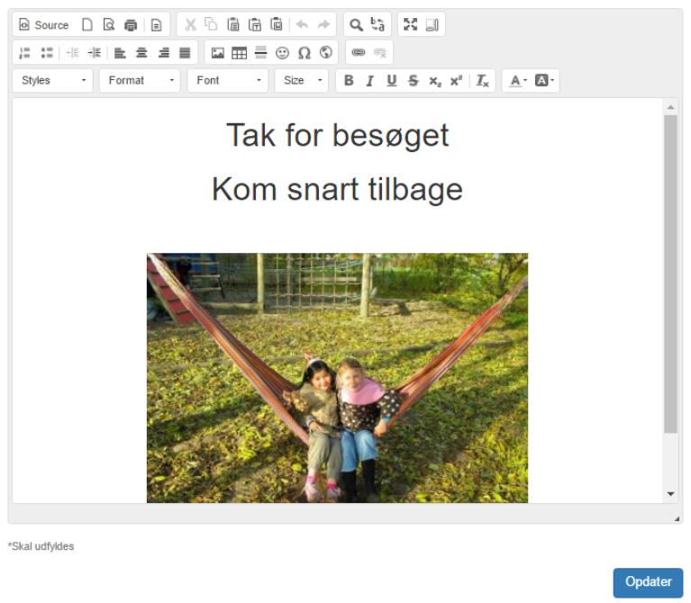The height and width of the screenshot is (603, 691).
Task: Decrease the indent
Action: (72, 53)
